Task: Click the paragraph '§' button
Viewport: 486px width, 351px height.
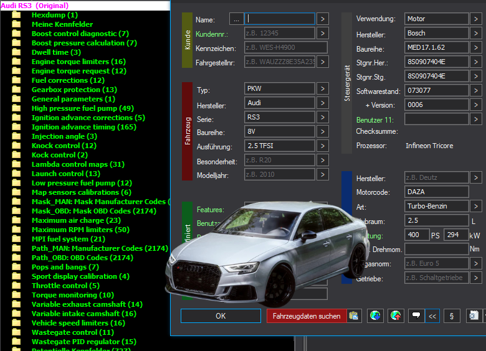Action: pos(452,316)
